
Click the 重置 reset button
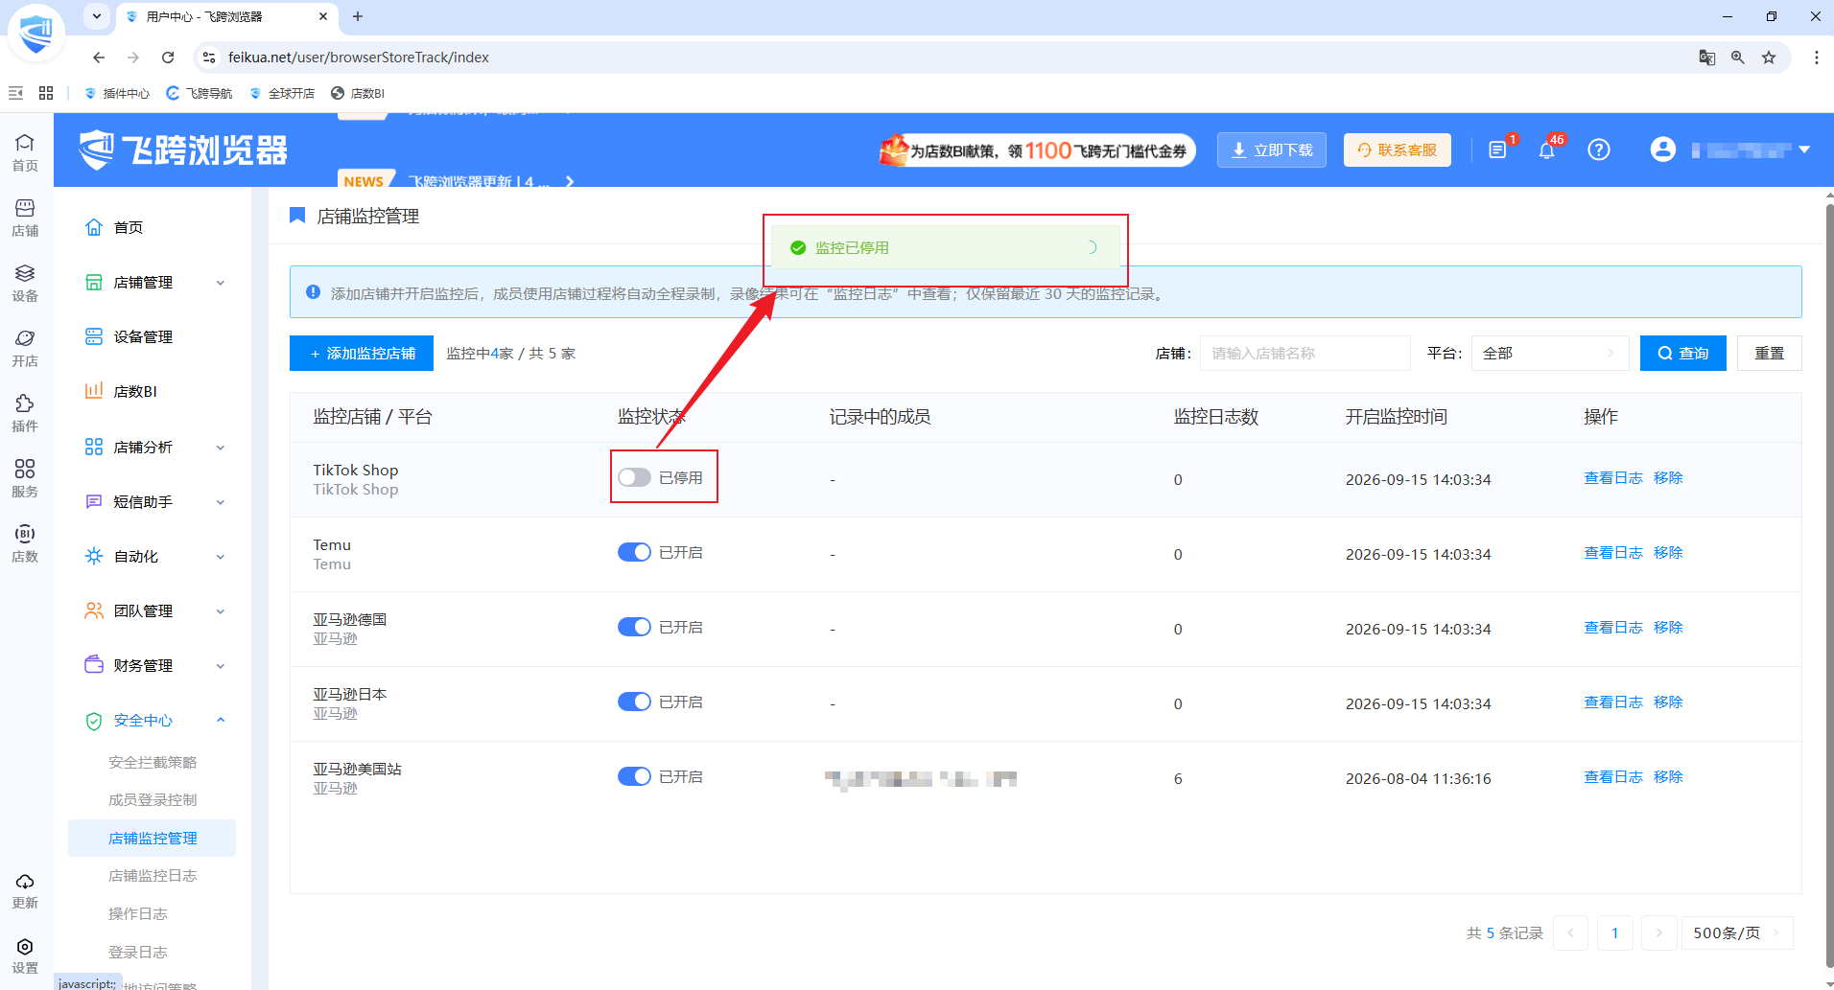pos(1770,354)
